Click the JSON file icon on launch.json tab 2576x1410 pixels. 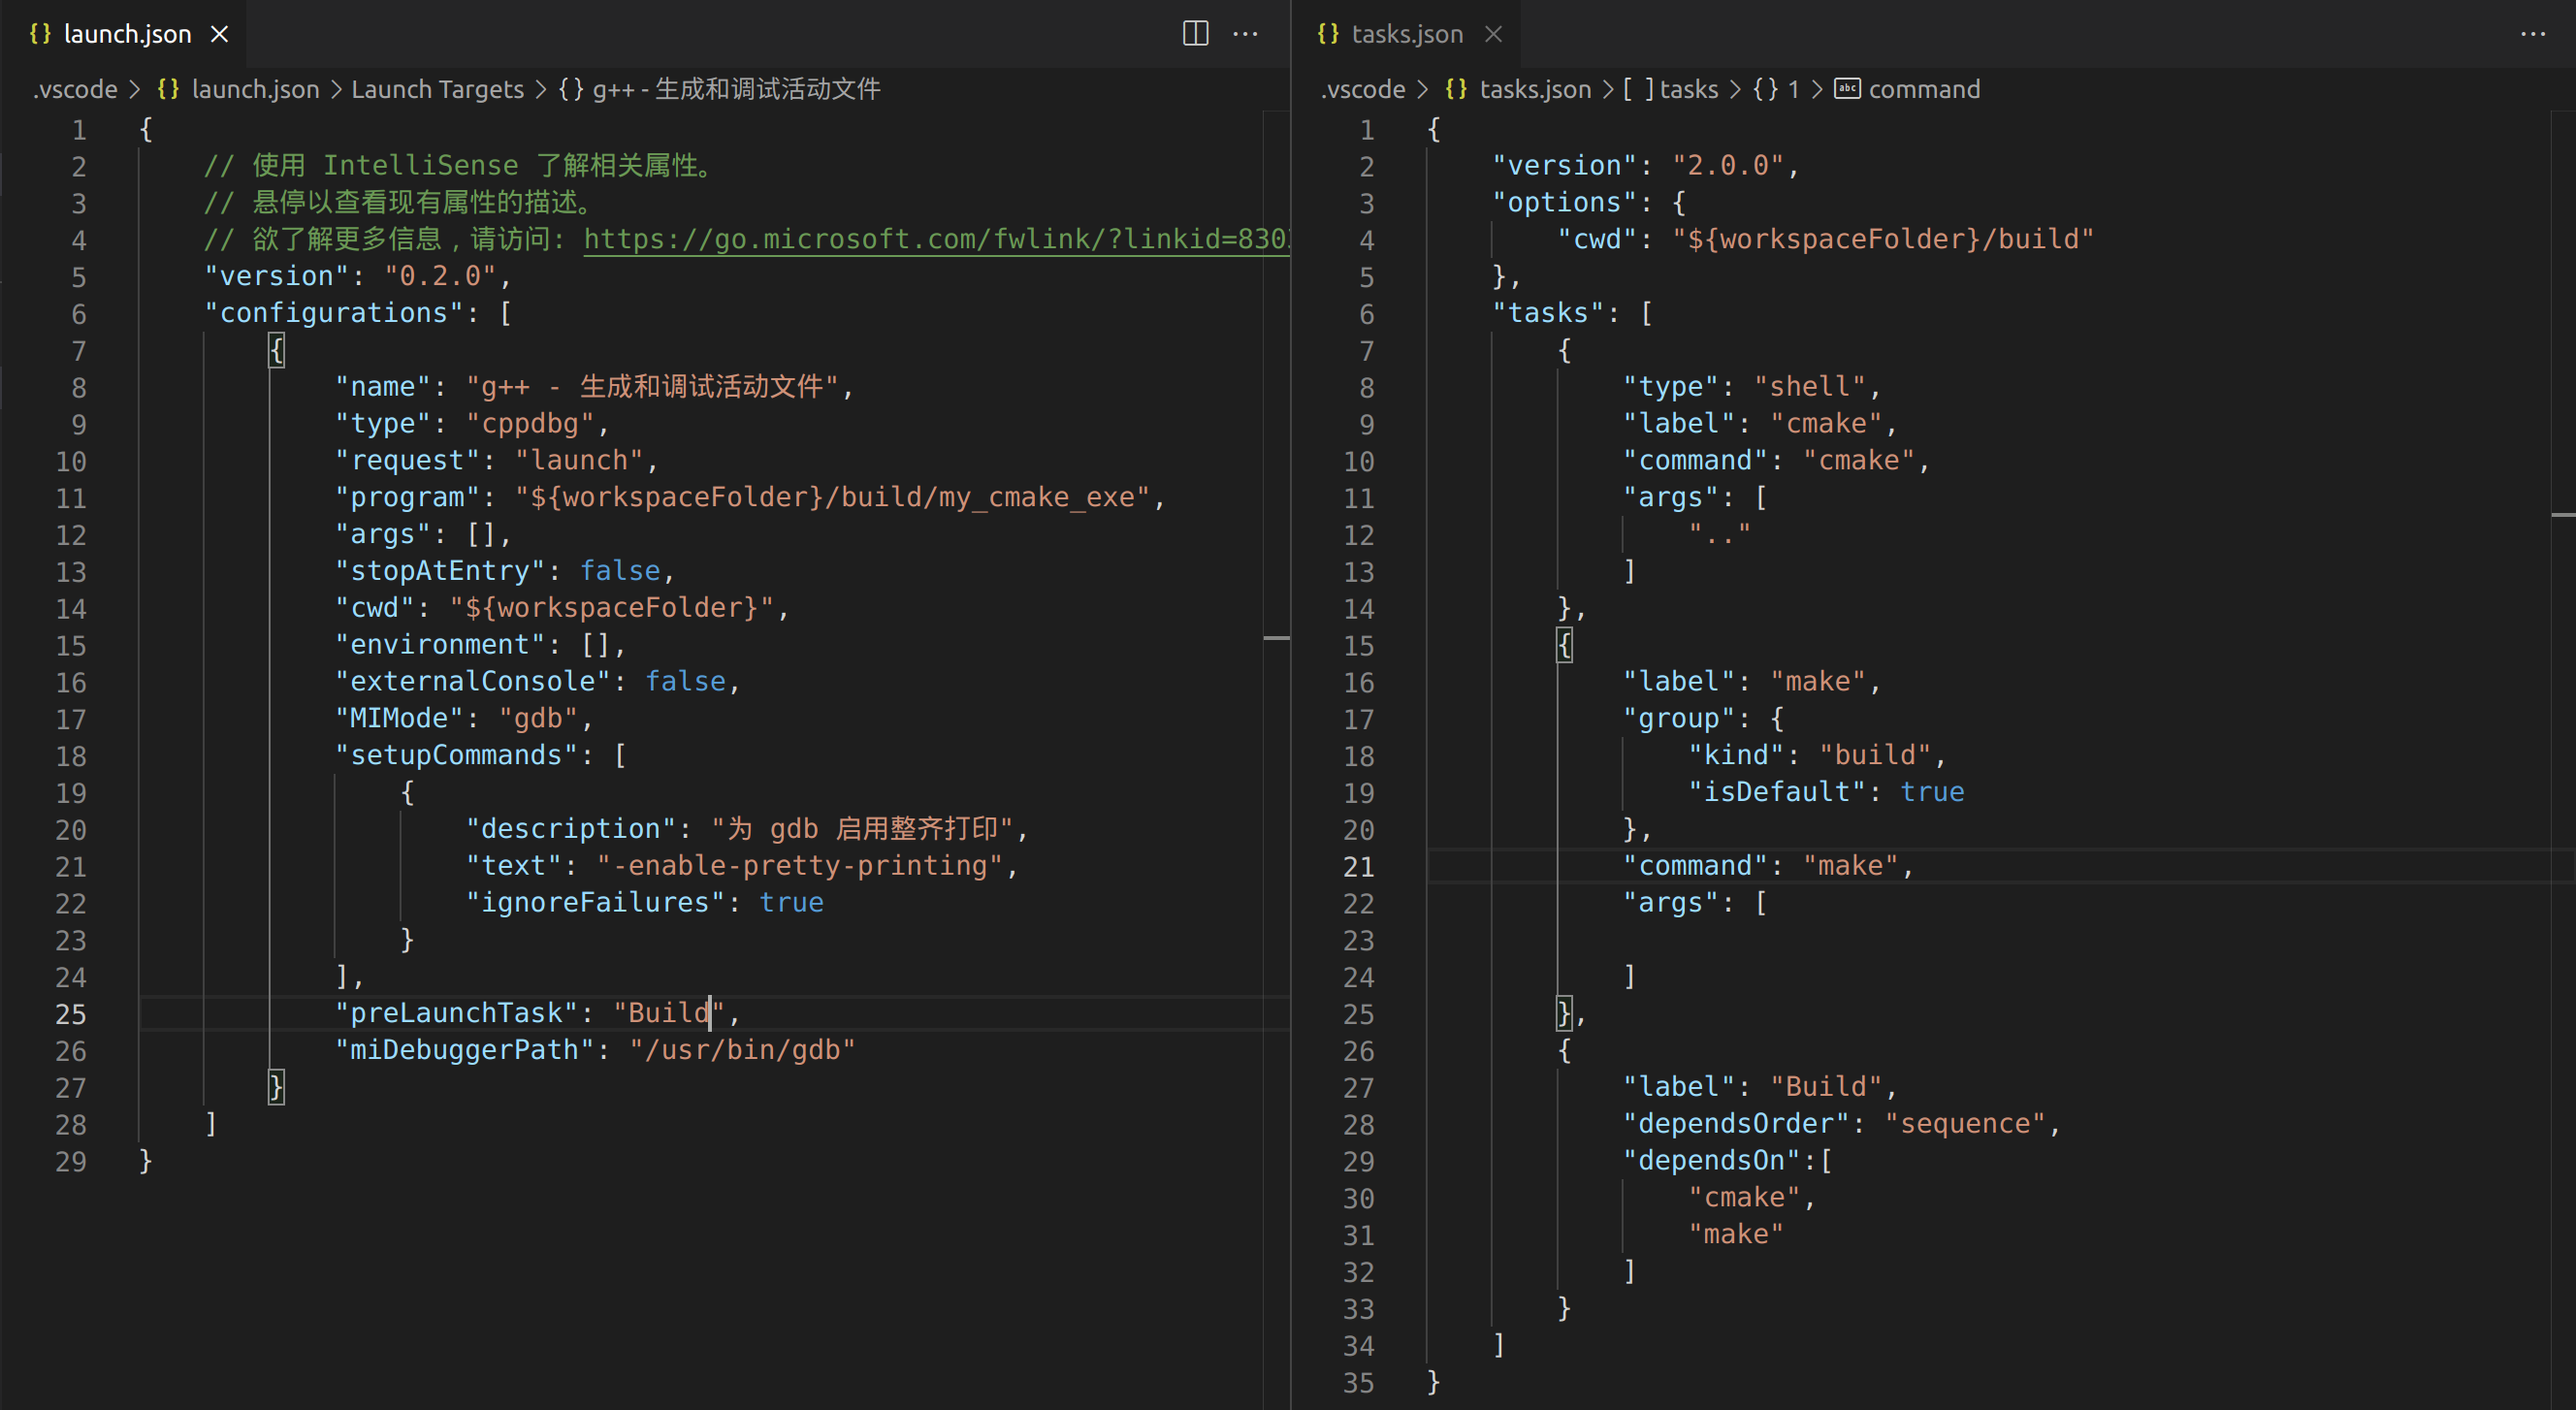(x=40, y=33)
